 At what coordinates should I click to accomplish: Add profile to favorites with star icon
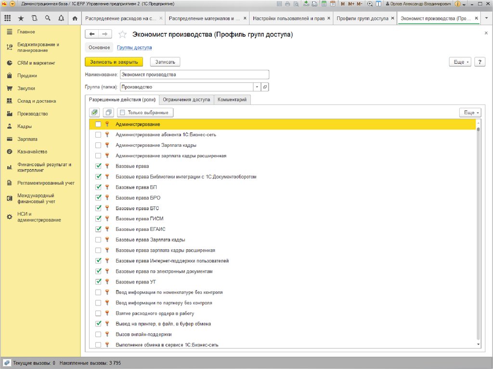pos(123,35)
